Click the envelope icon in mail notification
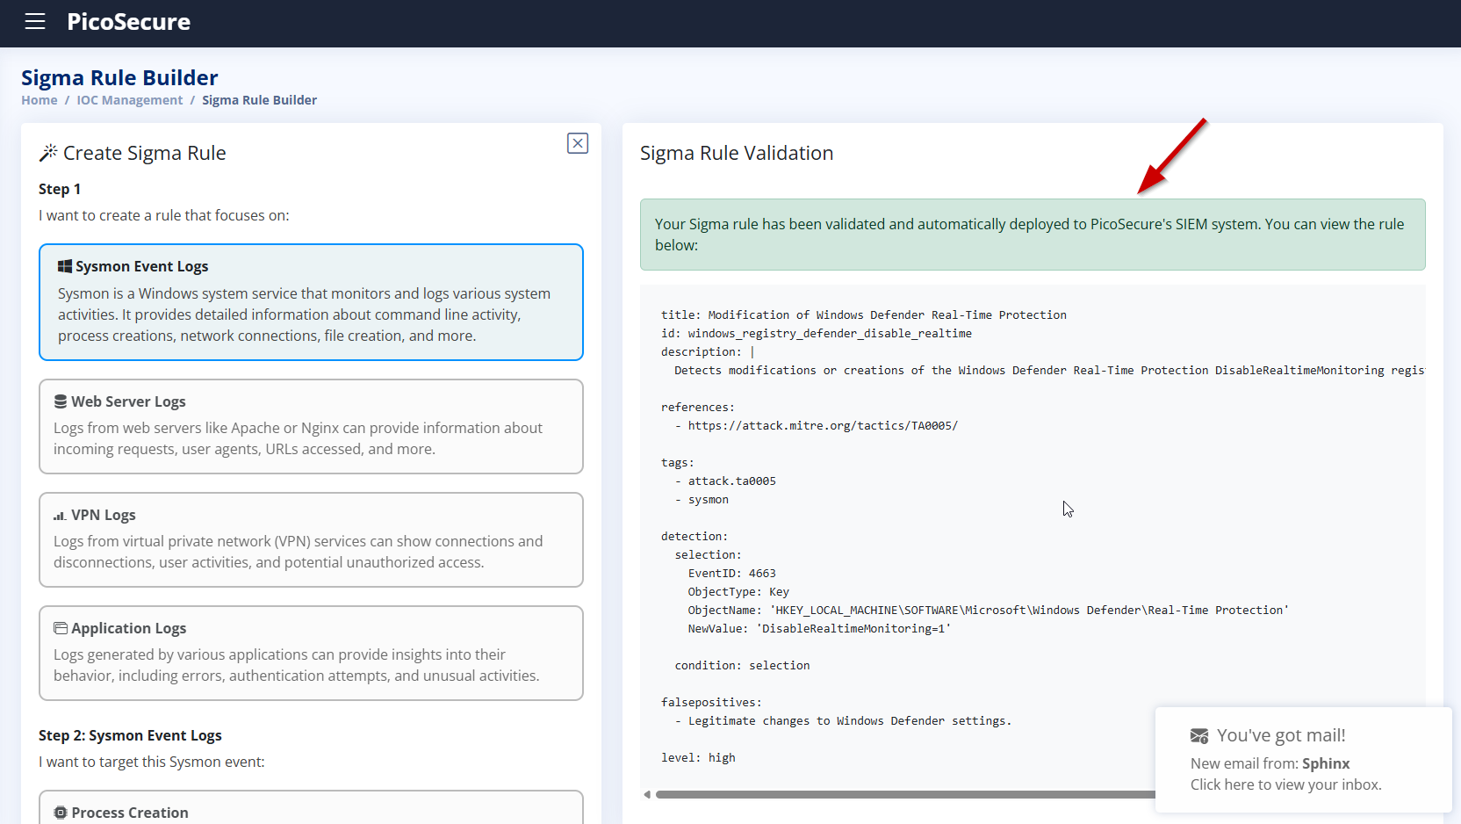This screenshot has width=1461, height=824. [1199, 736]
